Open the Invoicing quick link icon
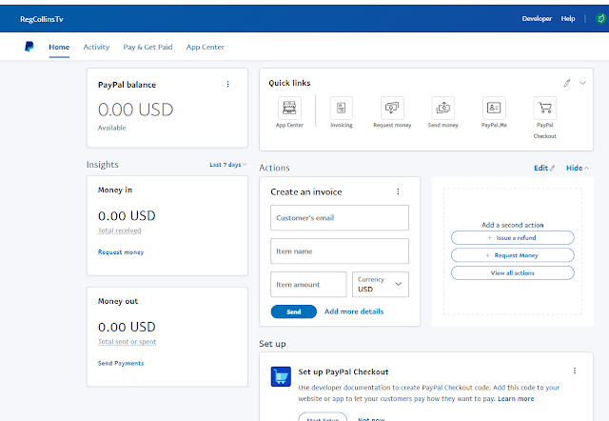This screenshot has width=609, height=421. tap(341, 108)
